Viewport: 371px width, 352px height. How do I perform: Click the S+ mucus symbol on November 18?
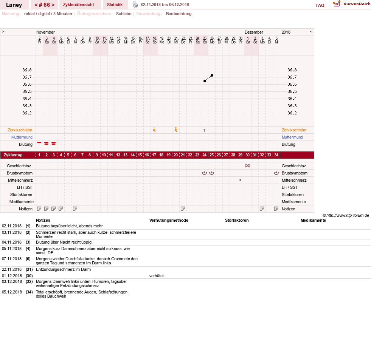[154, 130]
